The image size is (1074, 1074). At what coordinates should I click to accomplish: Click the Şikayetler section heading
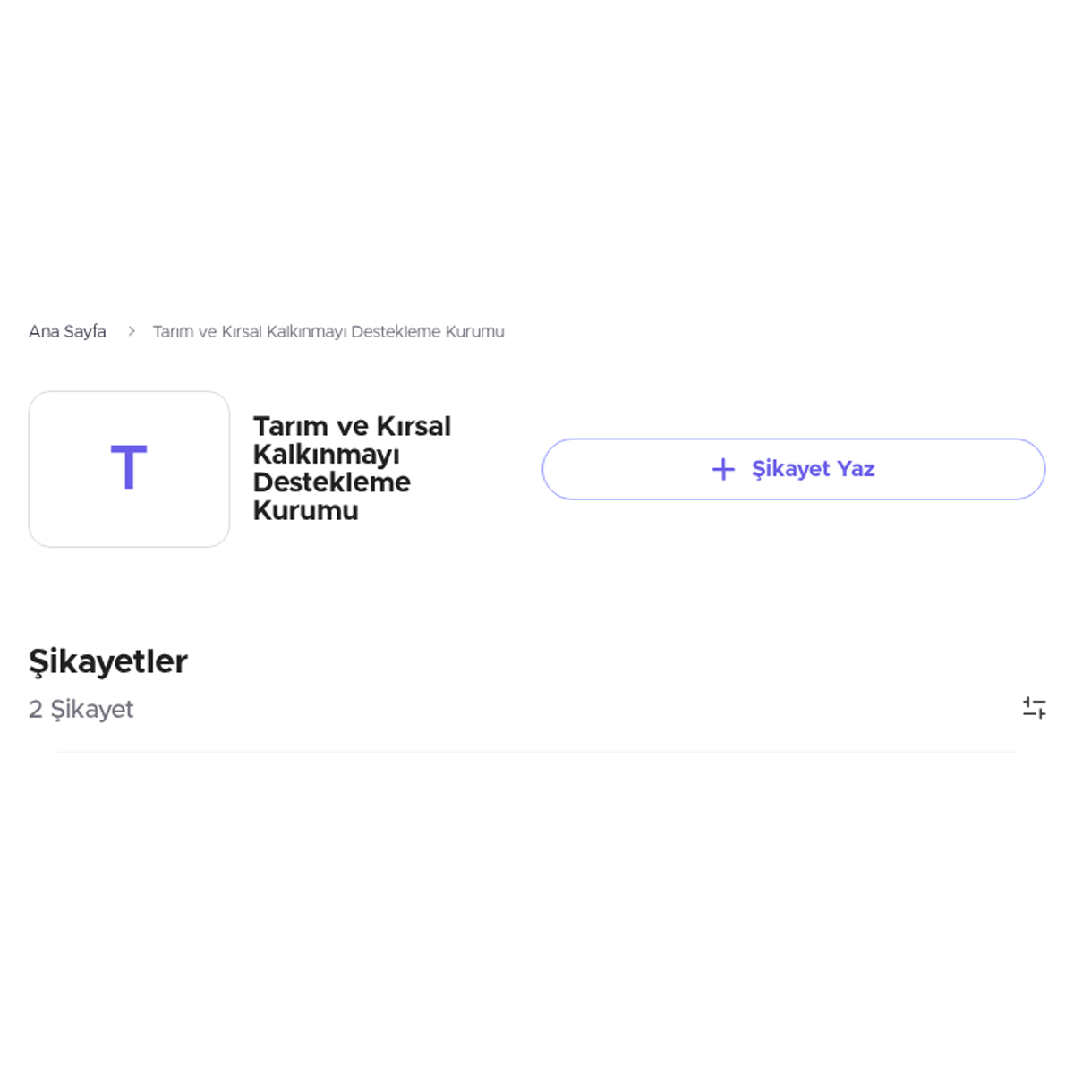[x=108, y=661]
